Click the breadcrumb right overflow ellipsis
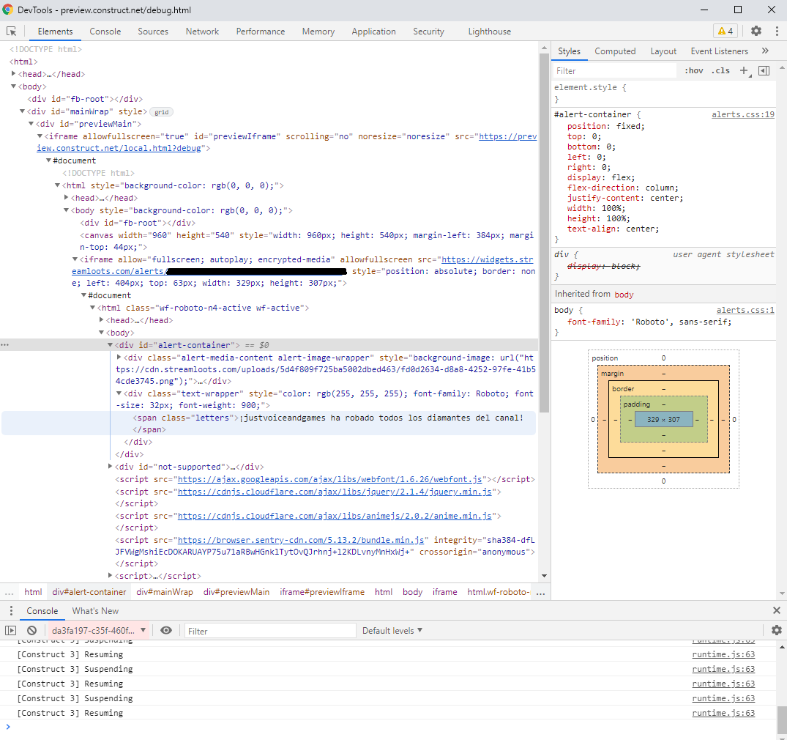Viewport: 787px width, 740px height. 540,592
